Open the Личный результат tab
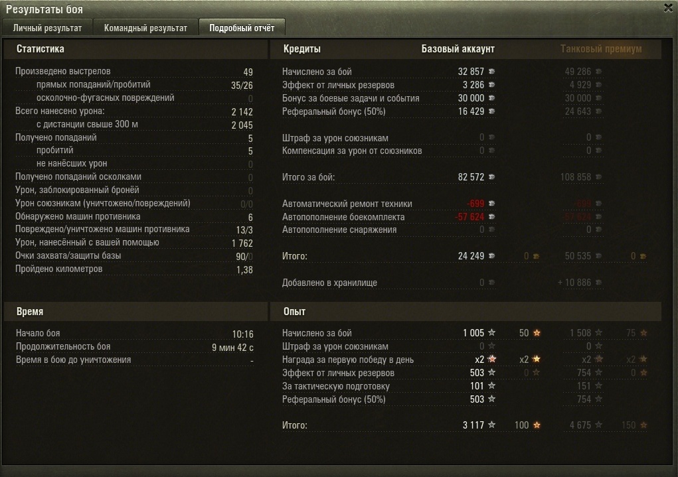Viewport: 678px width, 477px height. 47,28
